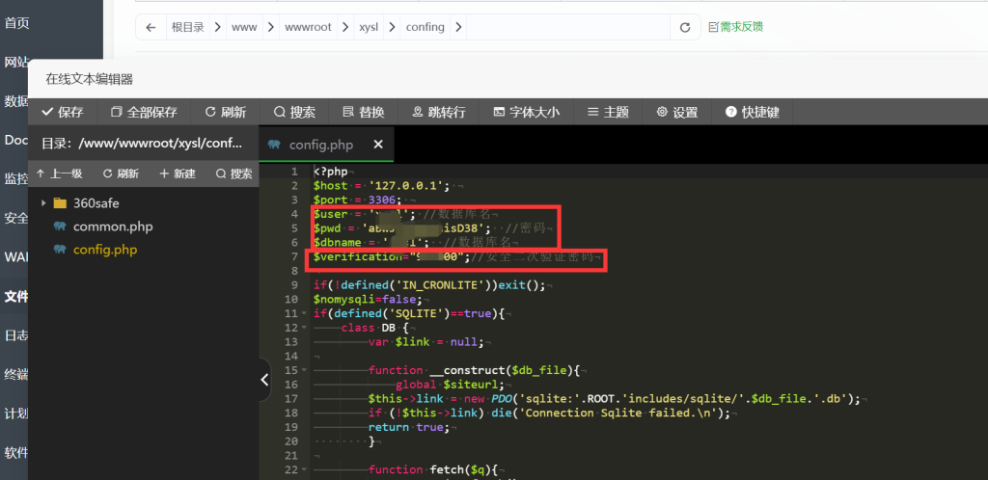
Task: Click the 'Connection Sqlite failed' line
Action: click(549, 413)
